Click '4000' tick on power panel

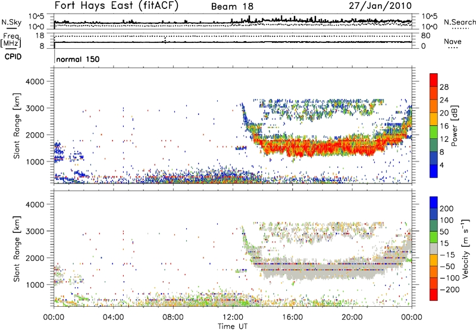(35, 82)
